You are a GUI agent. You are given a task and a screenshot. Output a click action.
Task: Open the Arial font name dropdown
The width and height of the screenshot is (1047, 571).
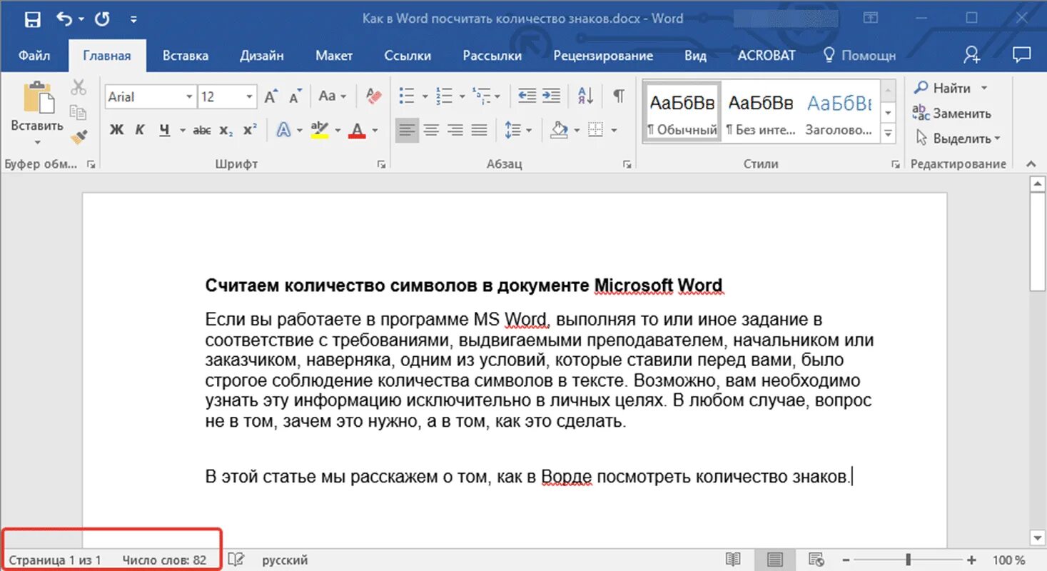[x=189, y=96]
